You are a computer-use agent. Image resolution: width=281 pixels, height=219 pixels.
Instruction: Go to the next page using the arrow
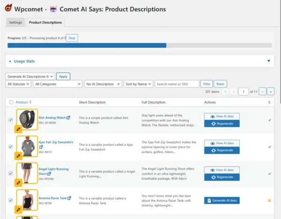[262, 92]
